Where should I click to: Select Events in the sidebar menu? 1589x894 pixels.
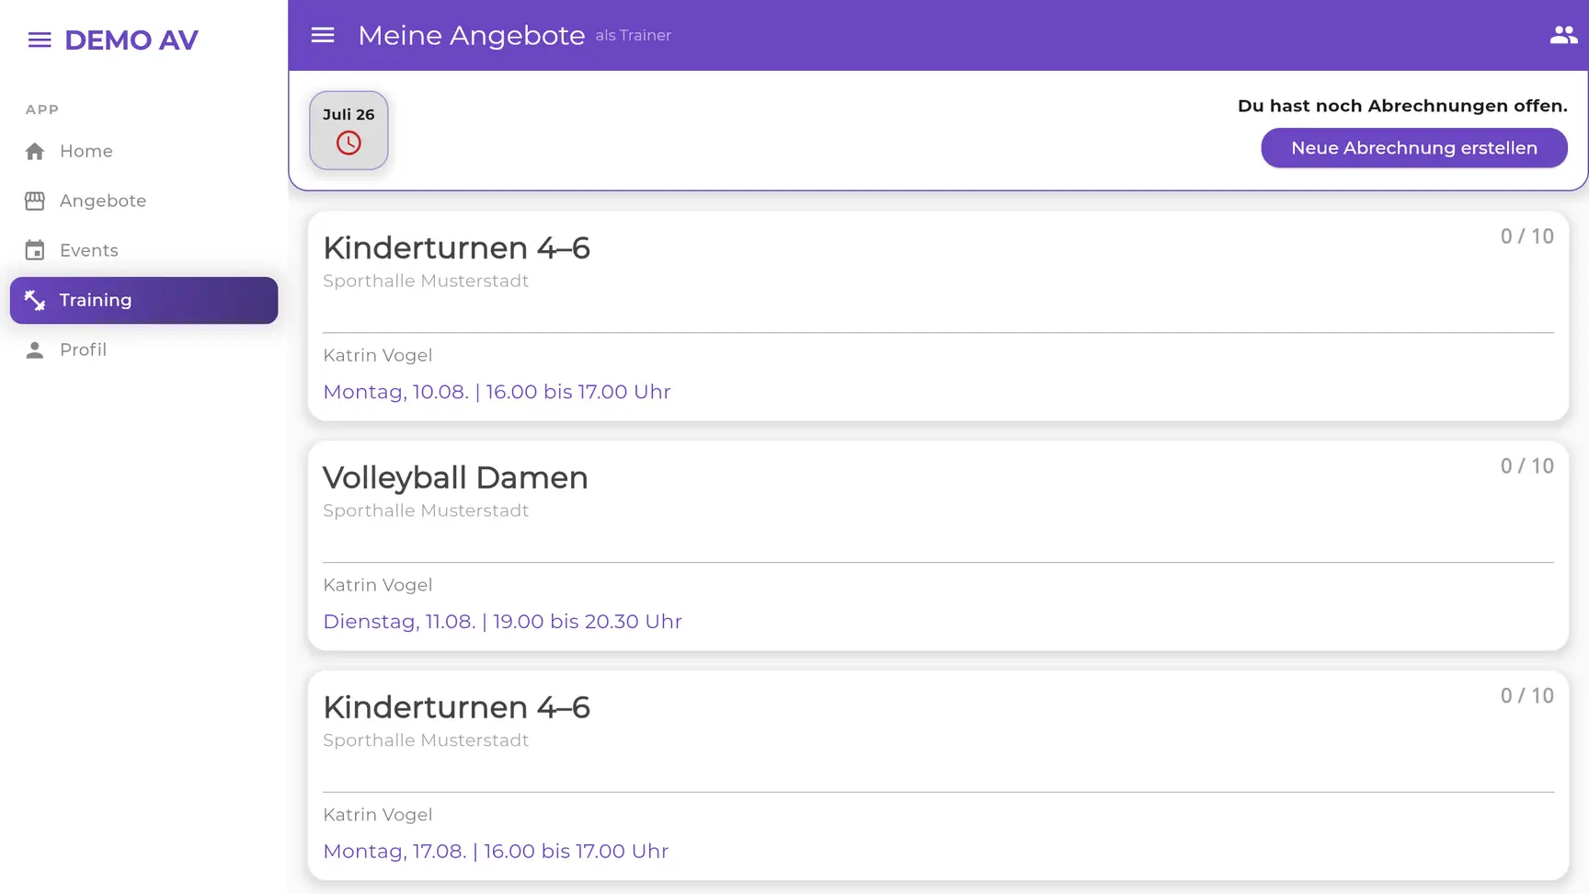click(143, 250)
